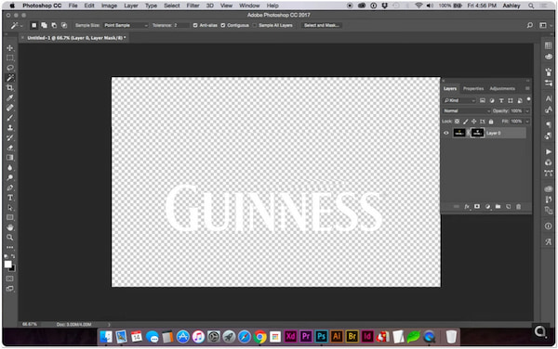This screenshot has width=558, height=349.
Task: Open Sample Size dropdown
Action: coord(126,25)
